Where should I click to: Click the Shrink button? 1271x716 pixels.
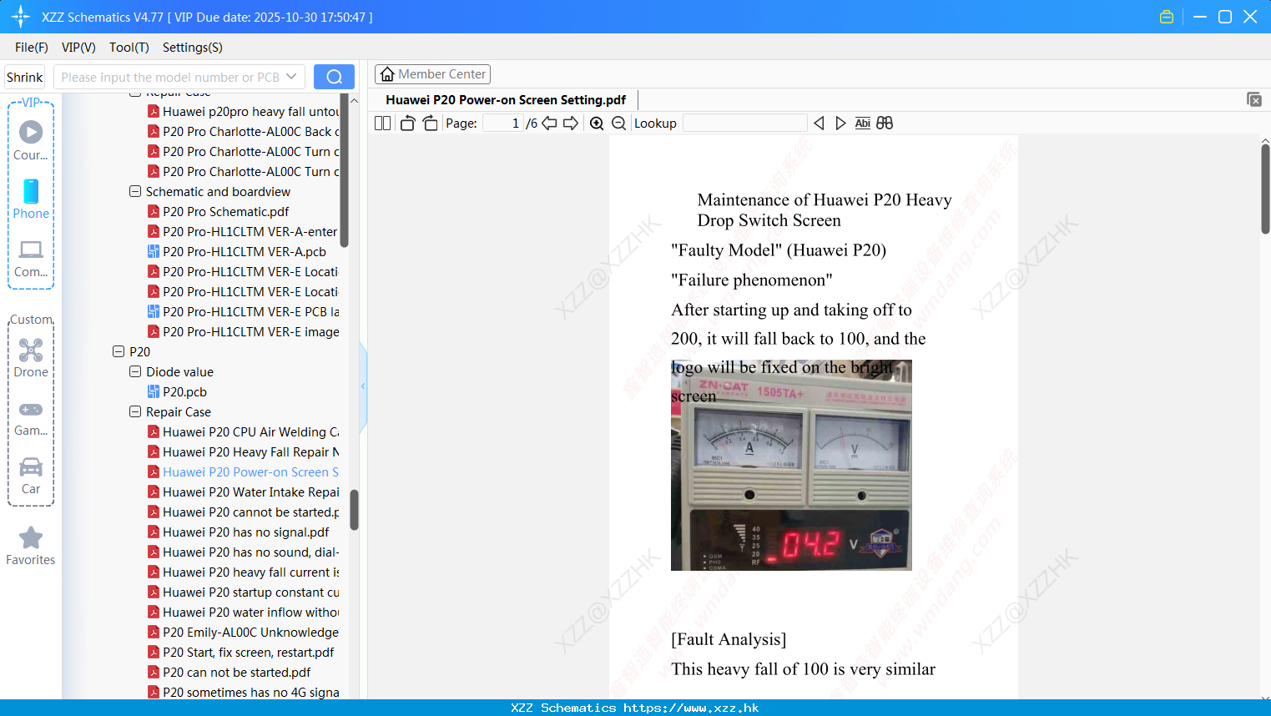coord(25,77)
